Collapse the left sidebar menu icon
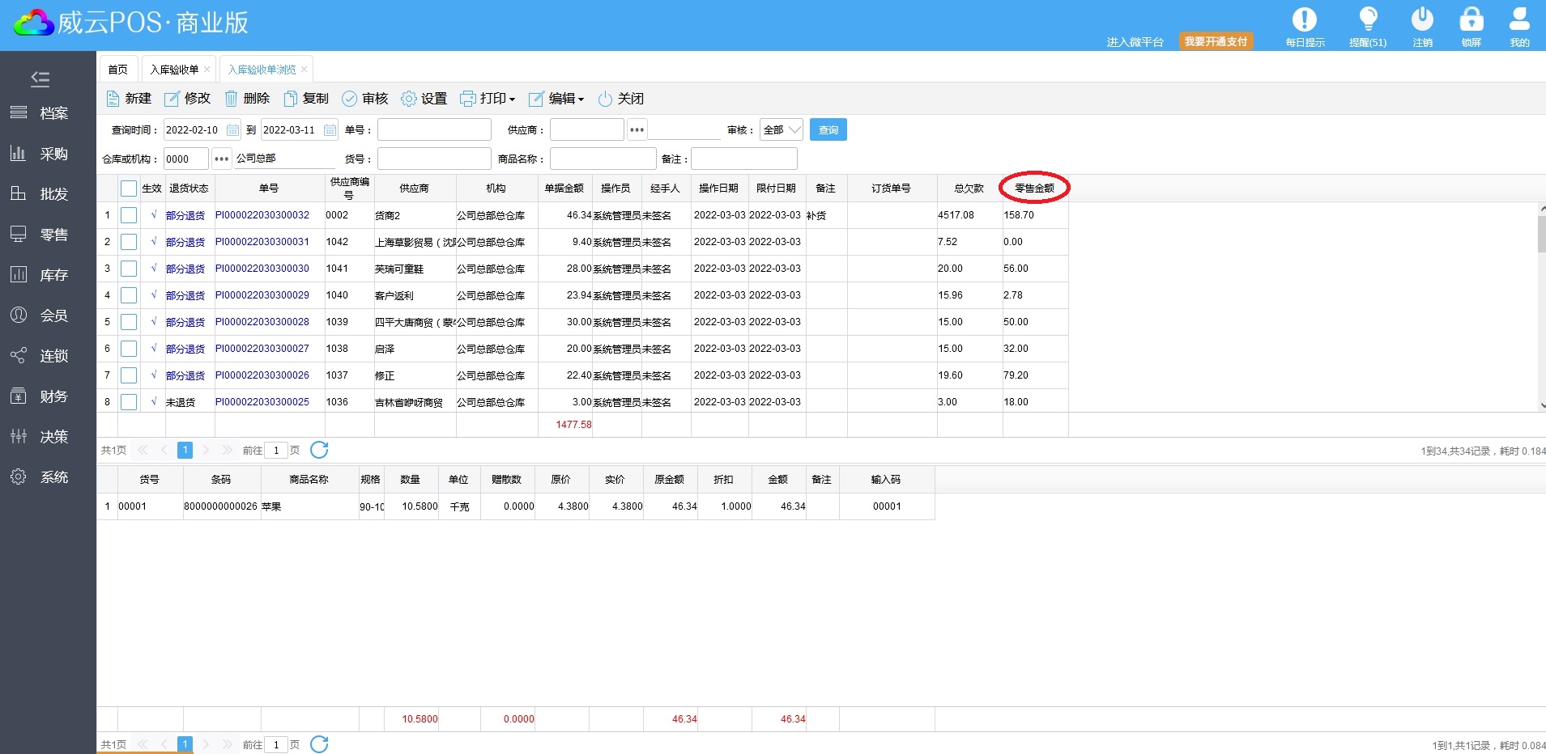This screenshot has height=754, width=1546. [x=40, y=78]
